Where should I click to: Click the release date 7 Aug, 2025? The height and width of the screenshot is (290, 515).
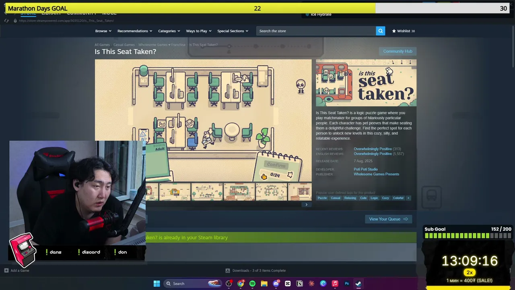363,161
